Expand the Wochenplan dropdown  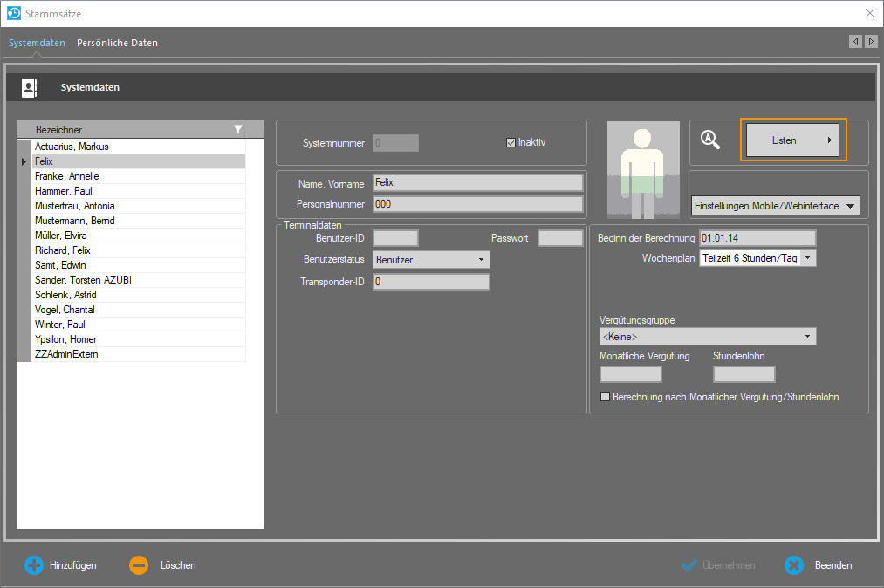(807, 258)
